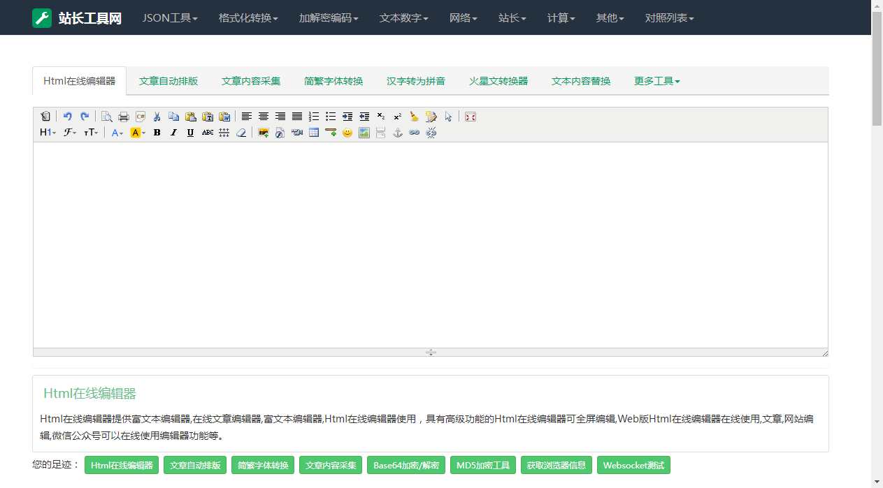Launch the Websocket测试 tool
This screenshot has width=883, height=488.
pos(633,465)
